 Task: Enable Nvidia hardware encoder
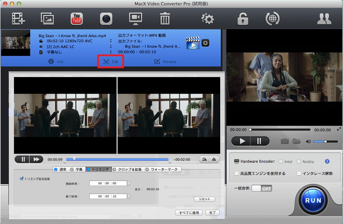pos(299,162)
